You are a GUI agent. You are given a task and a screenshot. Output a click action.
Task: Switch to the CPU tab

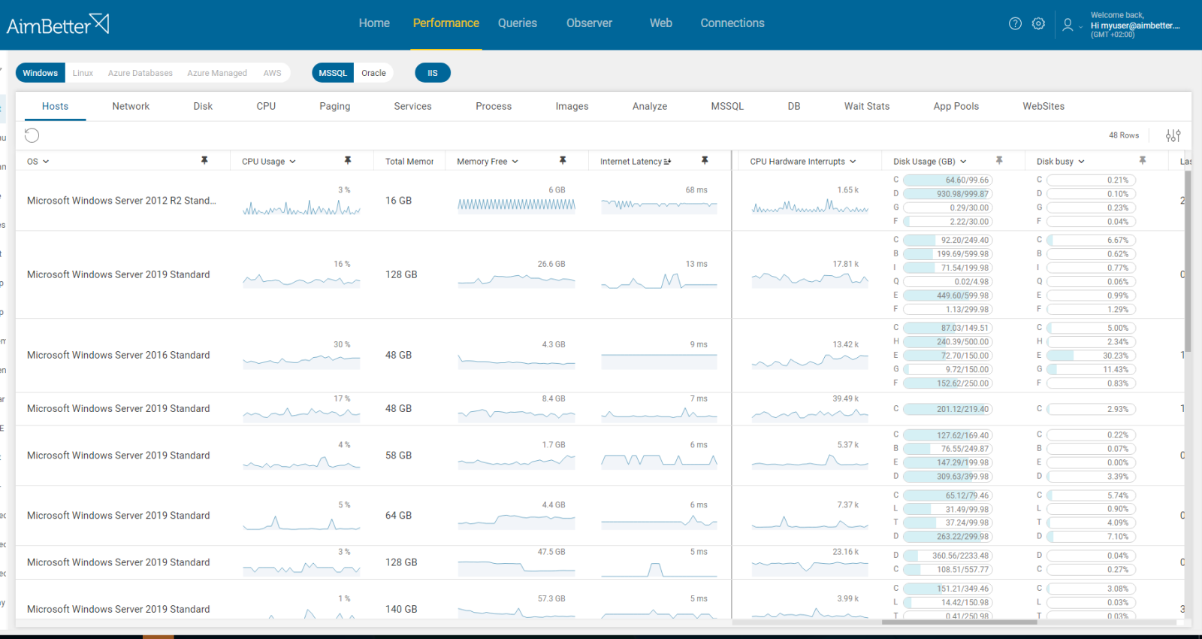[266, 106]
